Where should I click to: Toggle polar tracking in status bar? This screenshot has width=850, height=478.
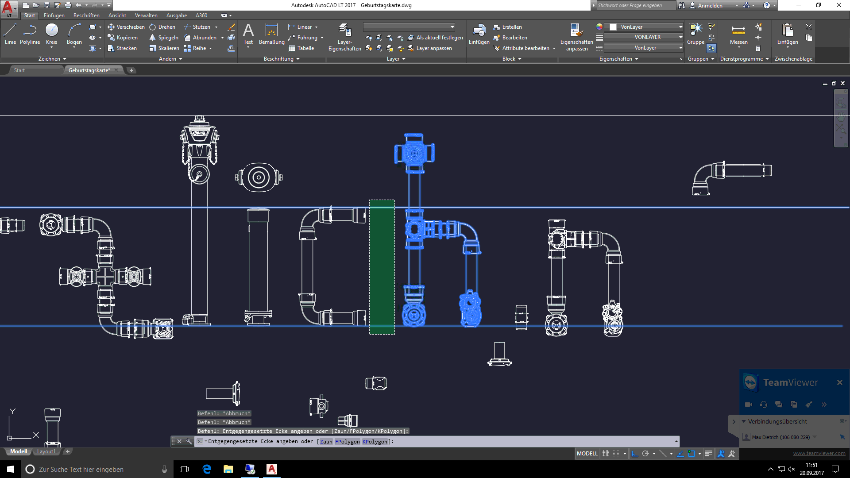click(645, 453)
